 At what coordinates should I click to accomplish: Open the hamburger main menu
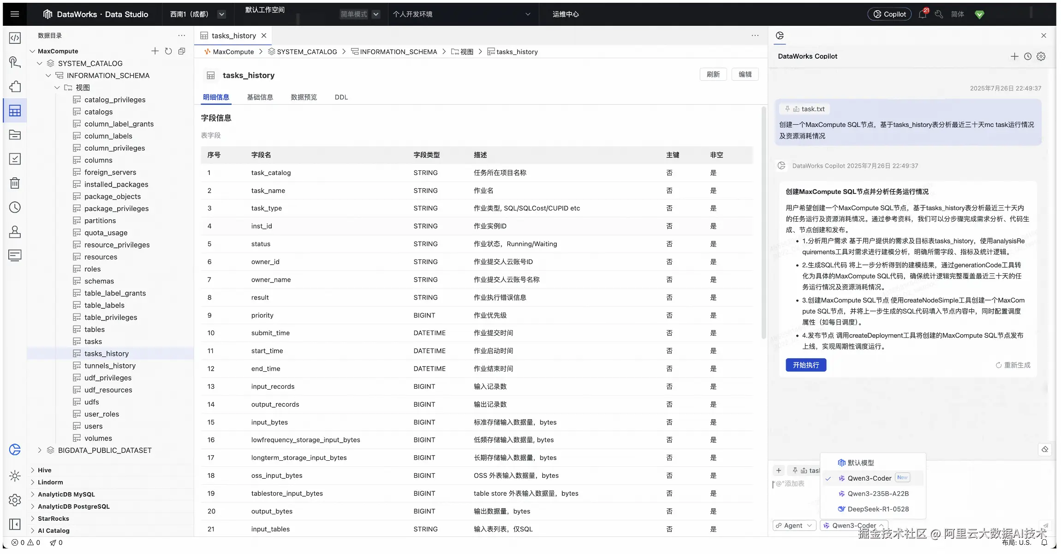15,14
